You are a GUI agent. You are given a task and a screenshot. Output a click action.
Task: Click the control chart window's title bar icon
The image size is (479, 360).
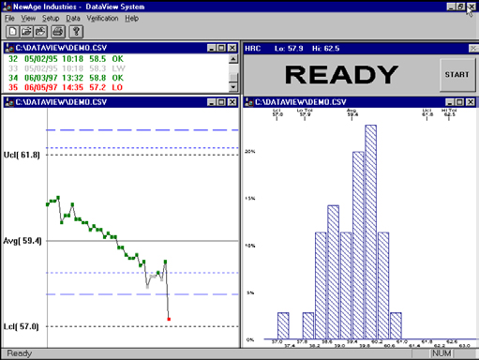click(x=9, y=102)
